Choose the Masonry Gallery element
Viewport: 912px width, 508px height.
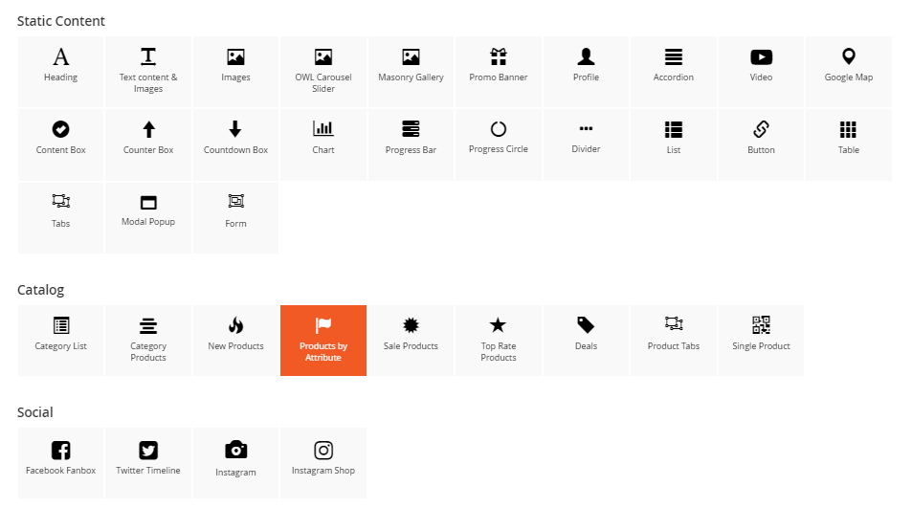point(411,65)
